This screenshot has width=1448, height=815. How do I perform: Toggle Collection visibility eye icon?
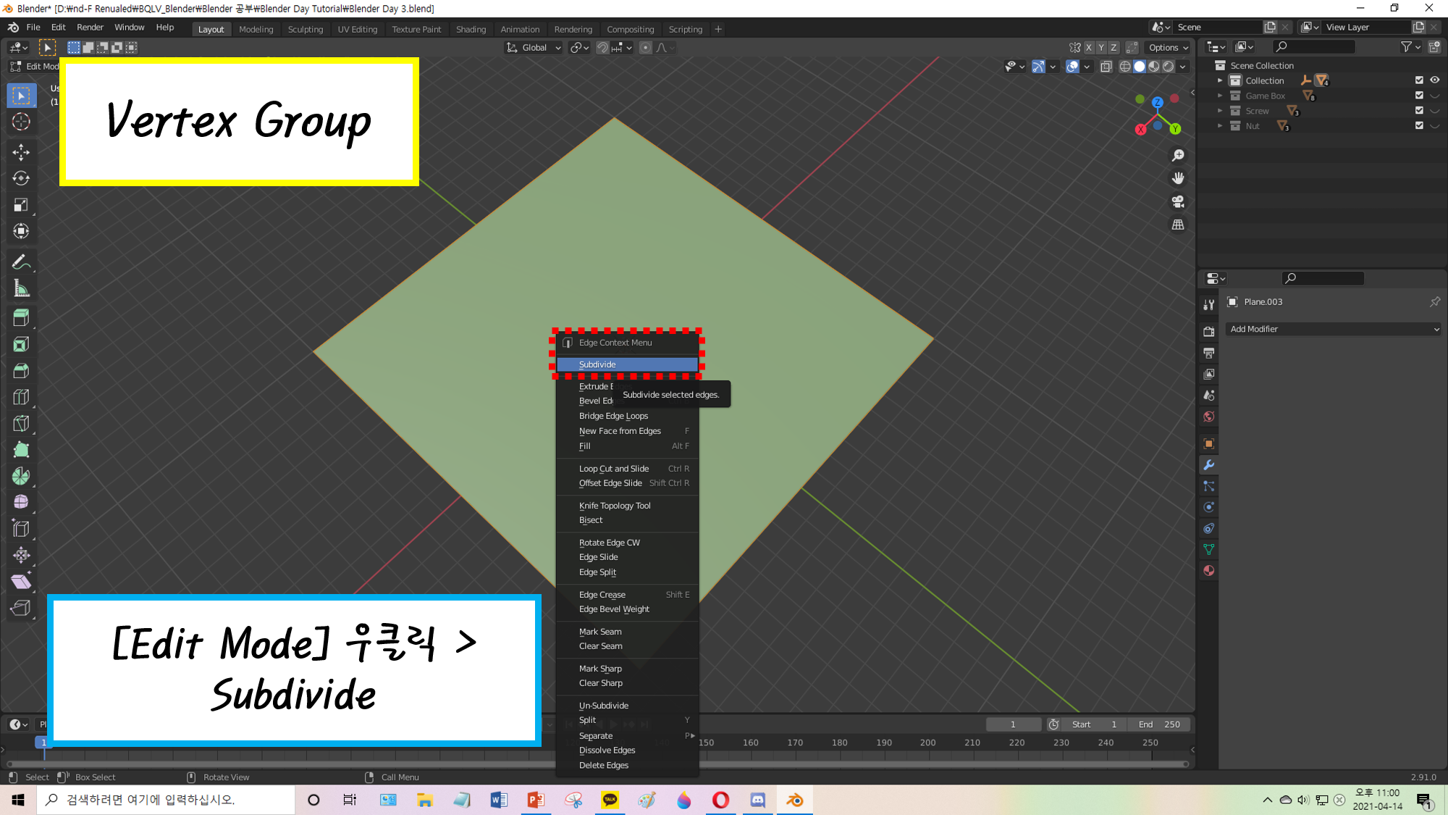pyautogui.click(x=1434, y=80)
